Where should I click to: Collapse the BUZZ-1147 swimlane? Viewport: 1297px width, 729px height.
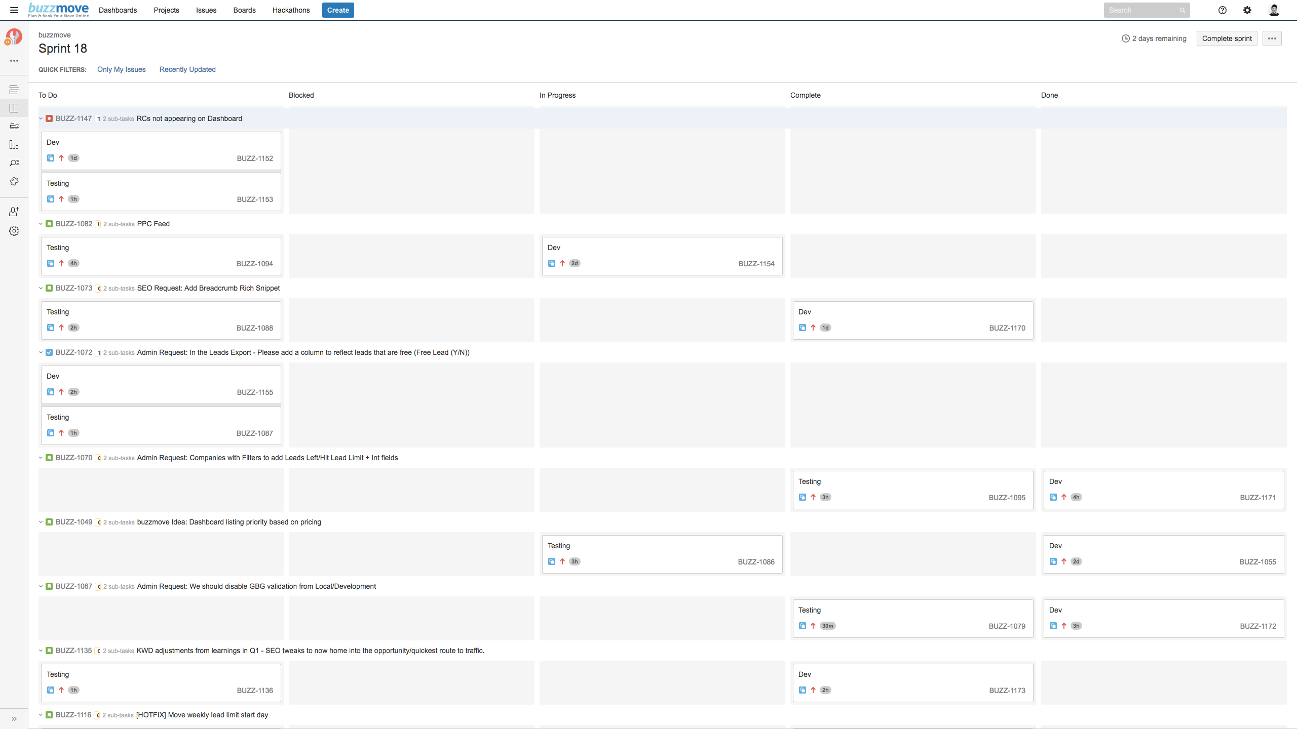tap(41, 118)
